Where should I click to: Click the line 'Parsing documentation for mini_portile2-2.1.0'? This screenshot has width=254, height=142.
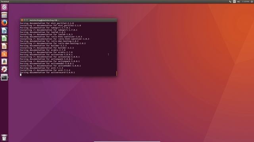pos(47,23)
